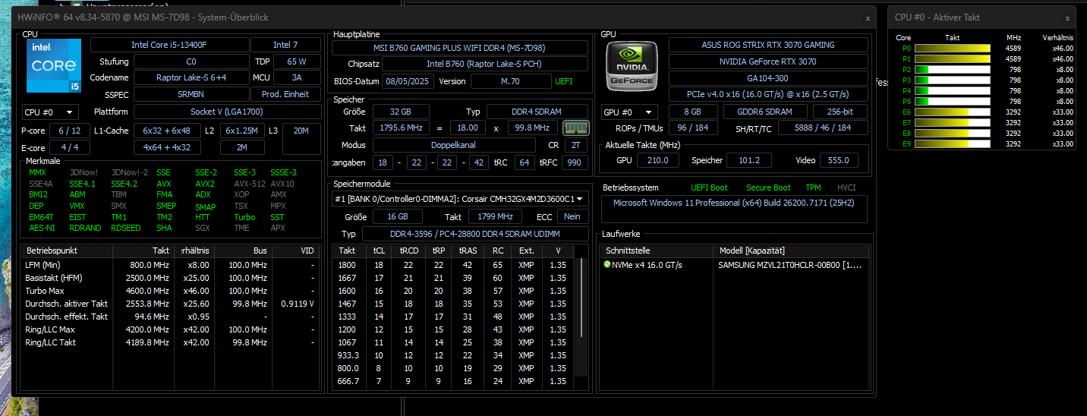Click the tCL column header
Image resolution: width=1087 pixels, height=416 pixels.
click(x=379, y=251)
